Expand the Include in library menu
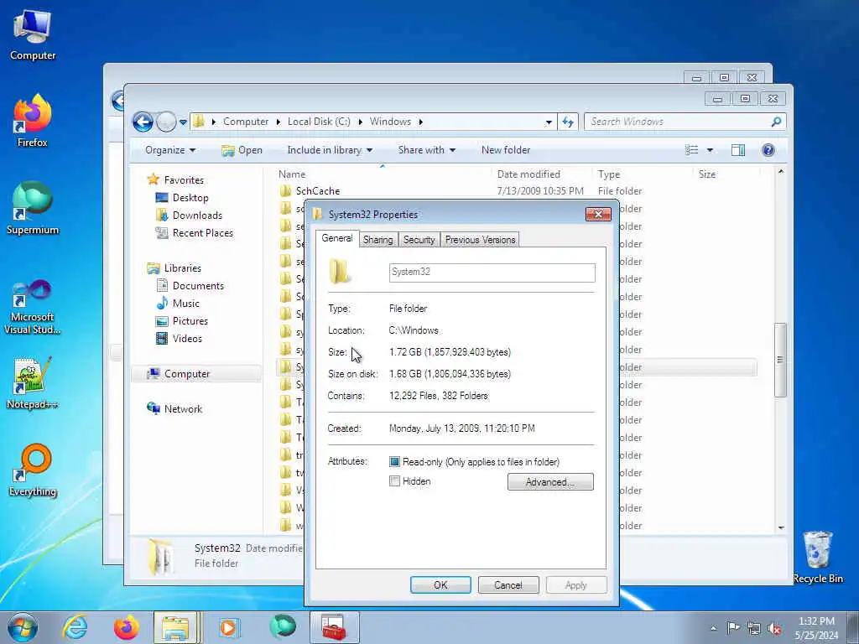 click(x=330, y=150)
